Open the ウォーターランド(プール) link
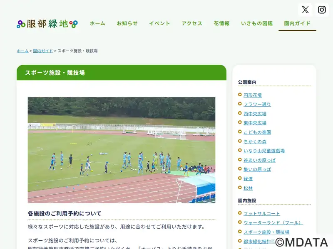This screenshot has height=249, width=333. click(273, 223)
